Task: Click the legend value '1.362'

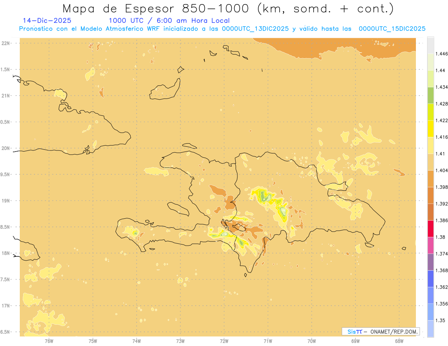Action: coord(442,287)
